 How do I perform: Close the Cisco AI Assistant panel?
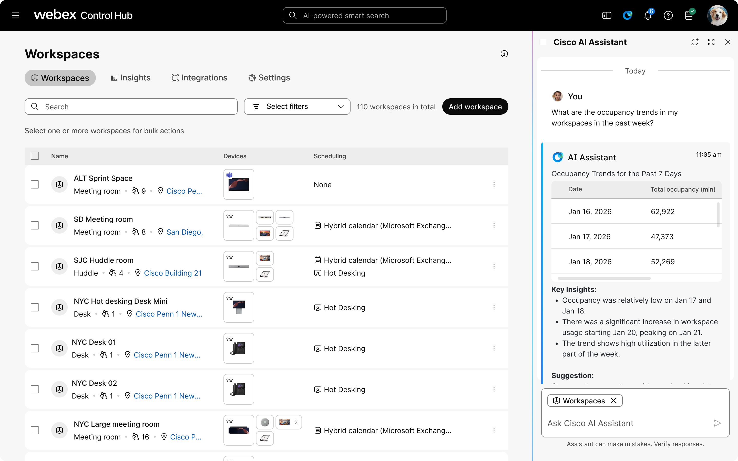[x=728, y=42]
